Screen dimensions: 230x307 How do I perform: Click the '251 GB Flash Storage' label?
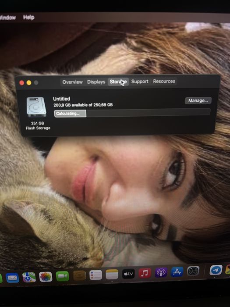[x=38, y=125]
